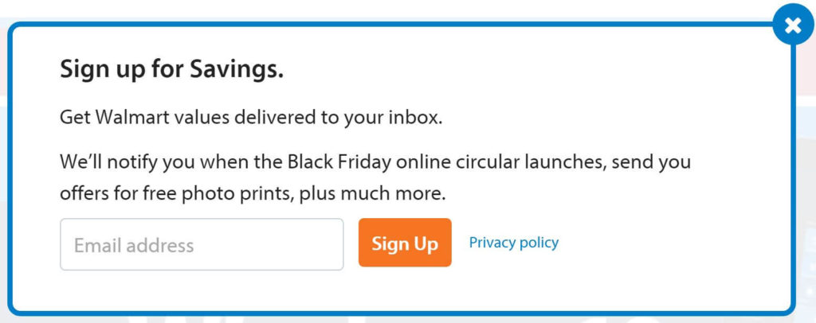View Walmart's Privacy policy

[x=514, y=243]
